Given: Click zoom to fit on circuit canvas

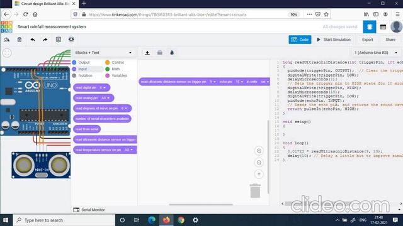Looking at the screenshot, I should pos(7,53).
